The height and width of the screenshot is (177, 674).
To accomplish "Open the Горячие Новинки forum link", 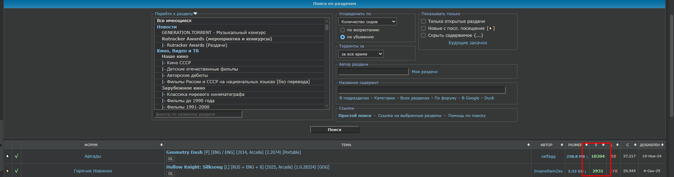I will pos(93,171).
